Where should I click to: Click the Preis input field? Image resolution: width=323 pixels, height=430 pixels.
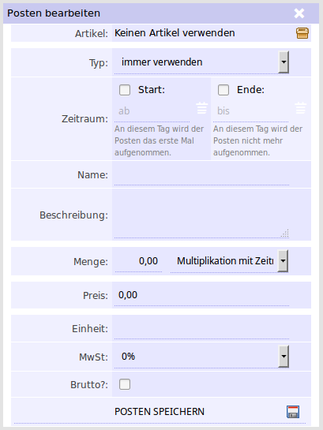pos(201,295)
